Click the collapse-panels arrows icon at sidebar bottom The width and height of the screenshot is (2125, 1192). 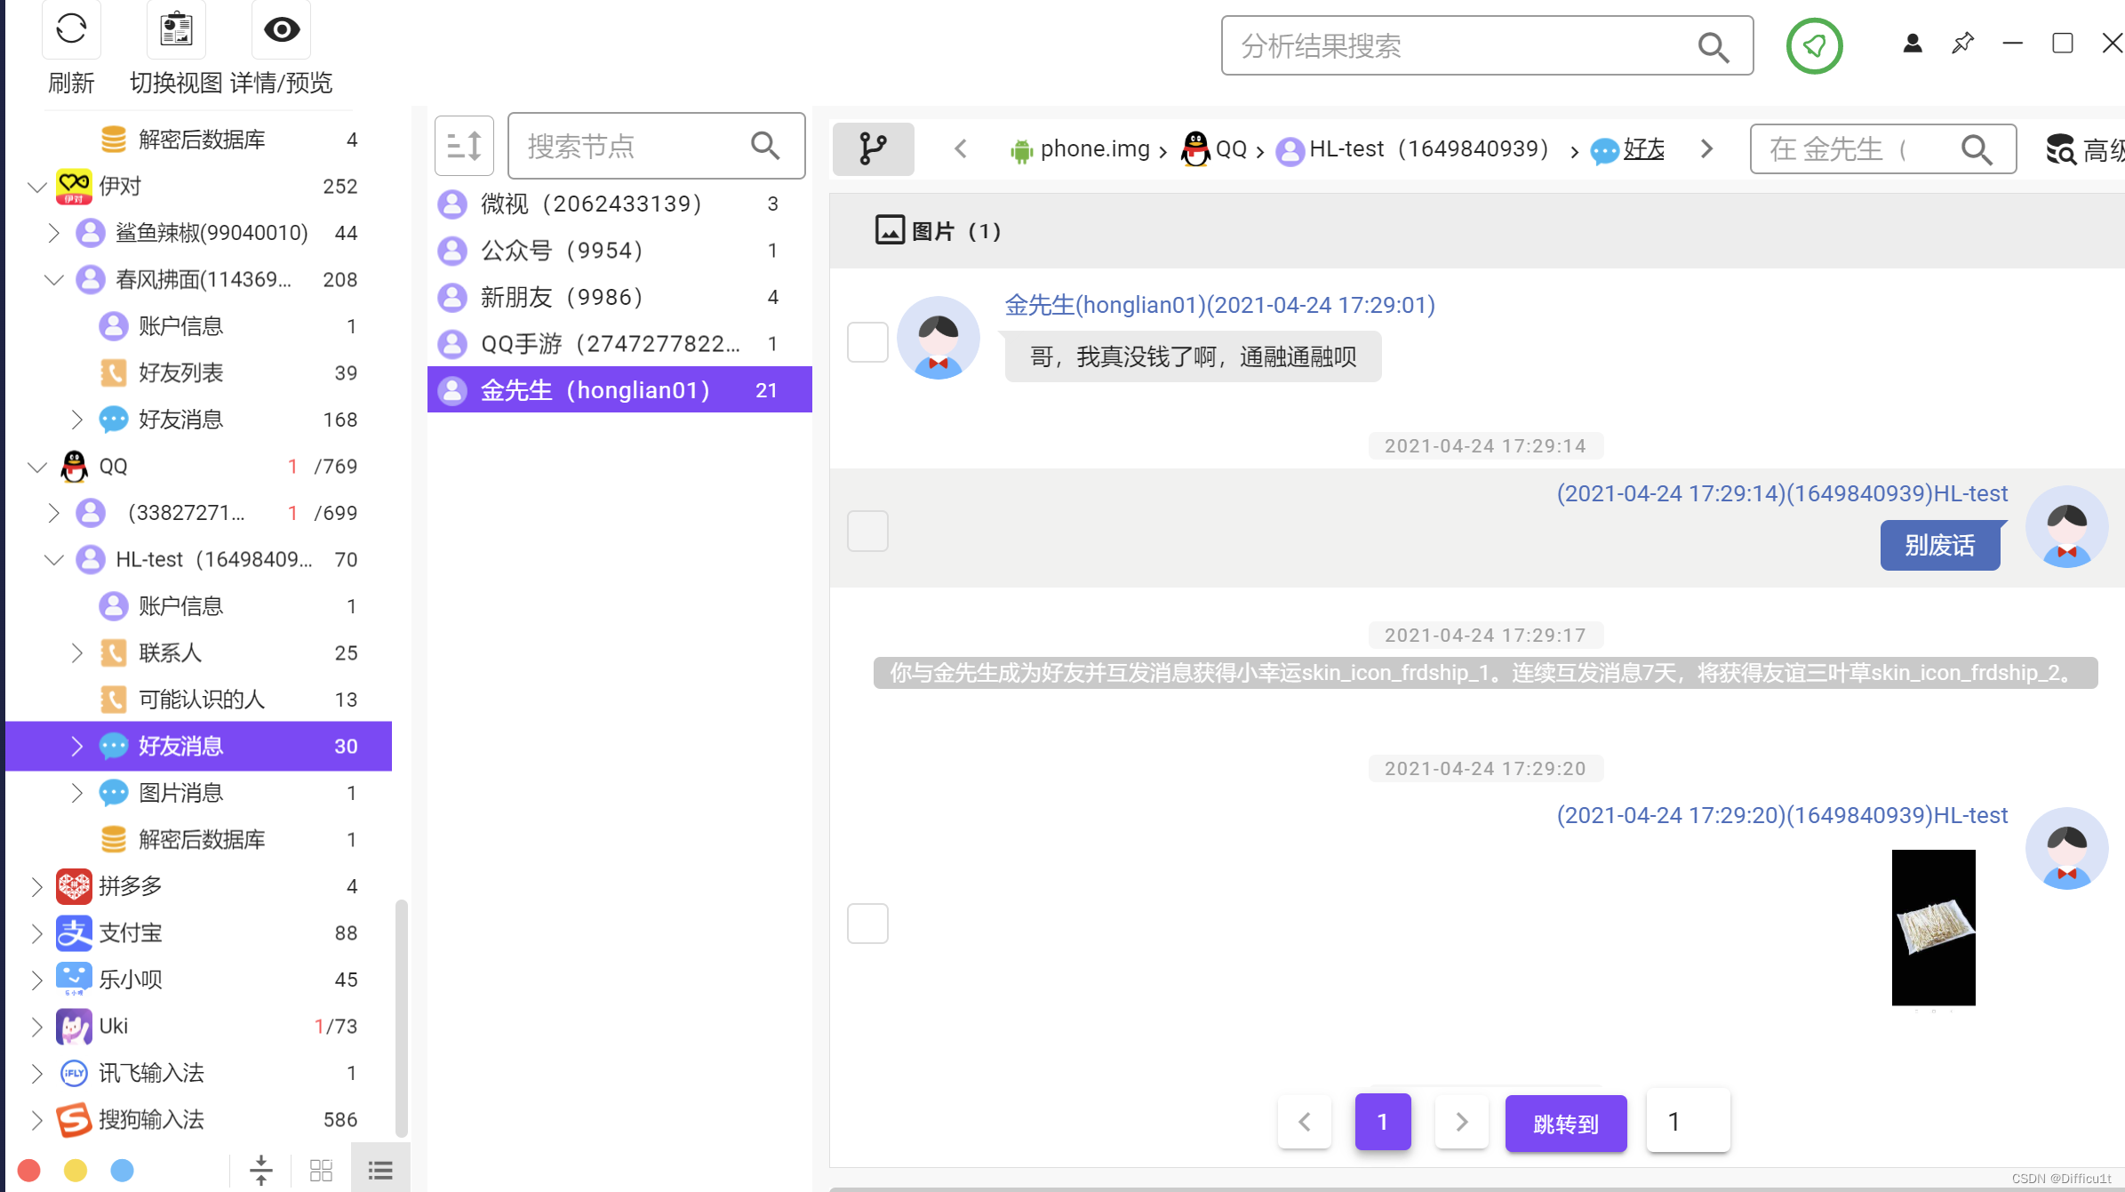pos(261,1170)
